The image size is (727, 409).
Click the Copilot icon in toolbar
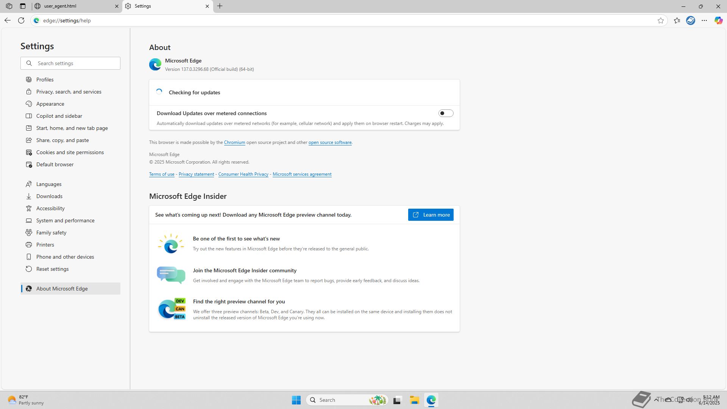pyautogui.click(x=718, y=20)
